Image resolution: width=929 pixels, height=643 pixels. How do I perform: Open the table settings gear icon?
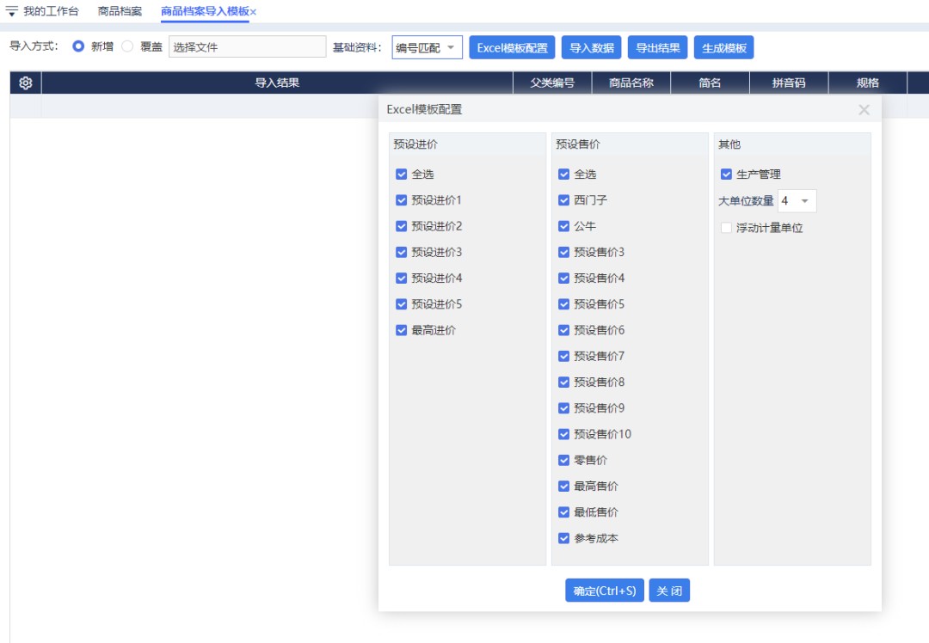(x=25, y=82)
